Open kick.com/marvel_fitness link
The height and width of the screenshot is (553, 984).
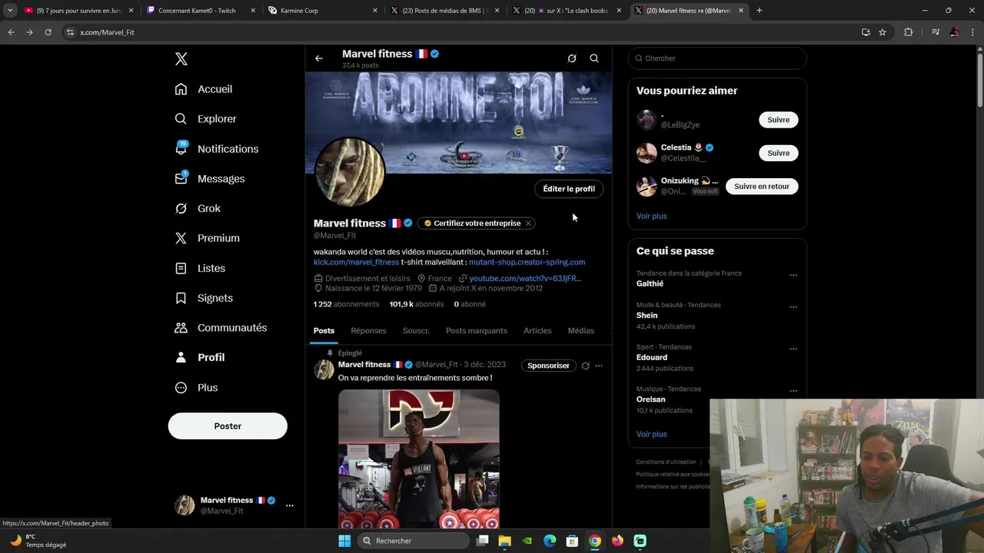(356, 262)
